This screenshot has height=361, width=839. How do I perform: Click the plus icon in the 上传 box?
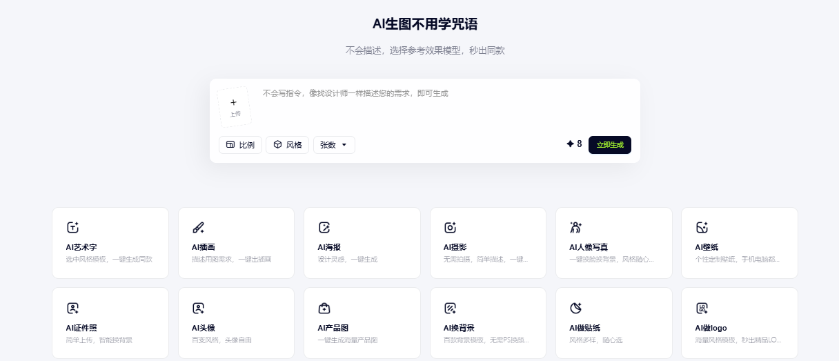coord(233,102)
